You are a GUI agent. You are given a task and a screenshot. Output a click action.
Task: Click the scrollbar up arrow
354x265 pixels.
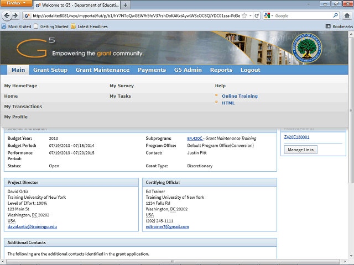tap(351, 34)
